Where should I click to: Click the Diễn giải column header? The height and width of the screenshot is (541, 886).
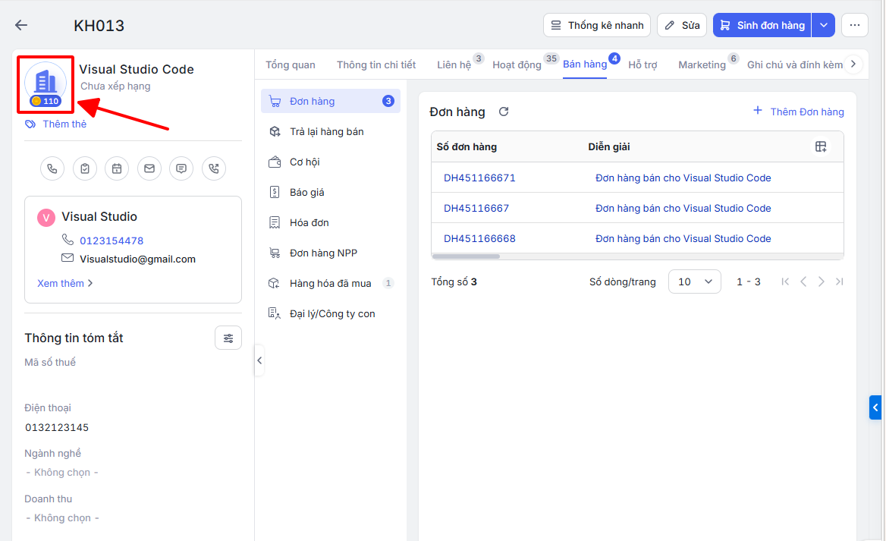tap(608, 147)
